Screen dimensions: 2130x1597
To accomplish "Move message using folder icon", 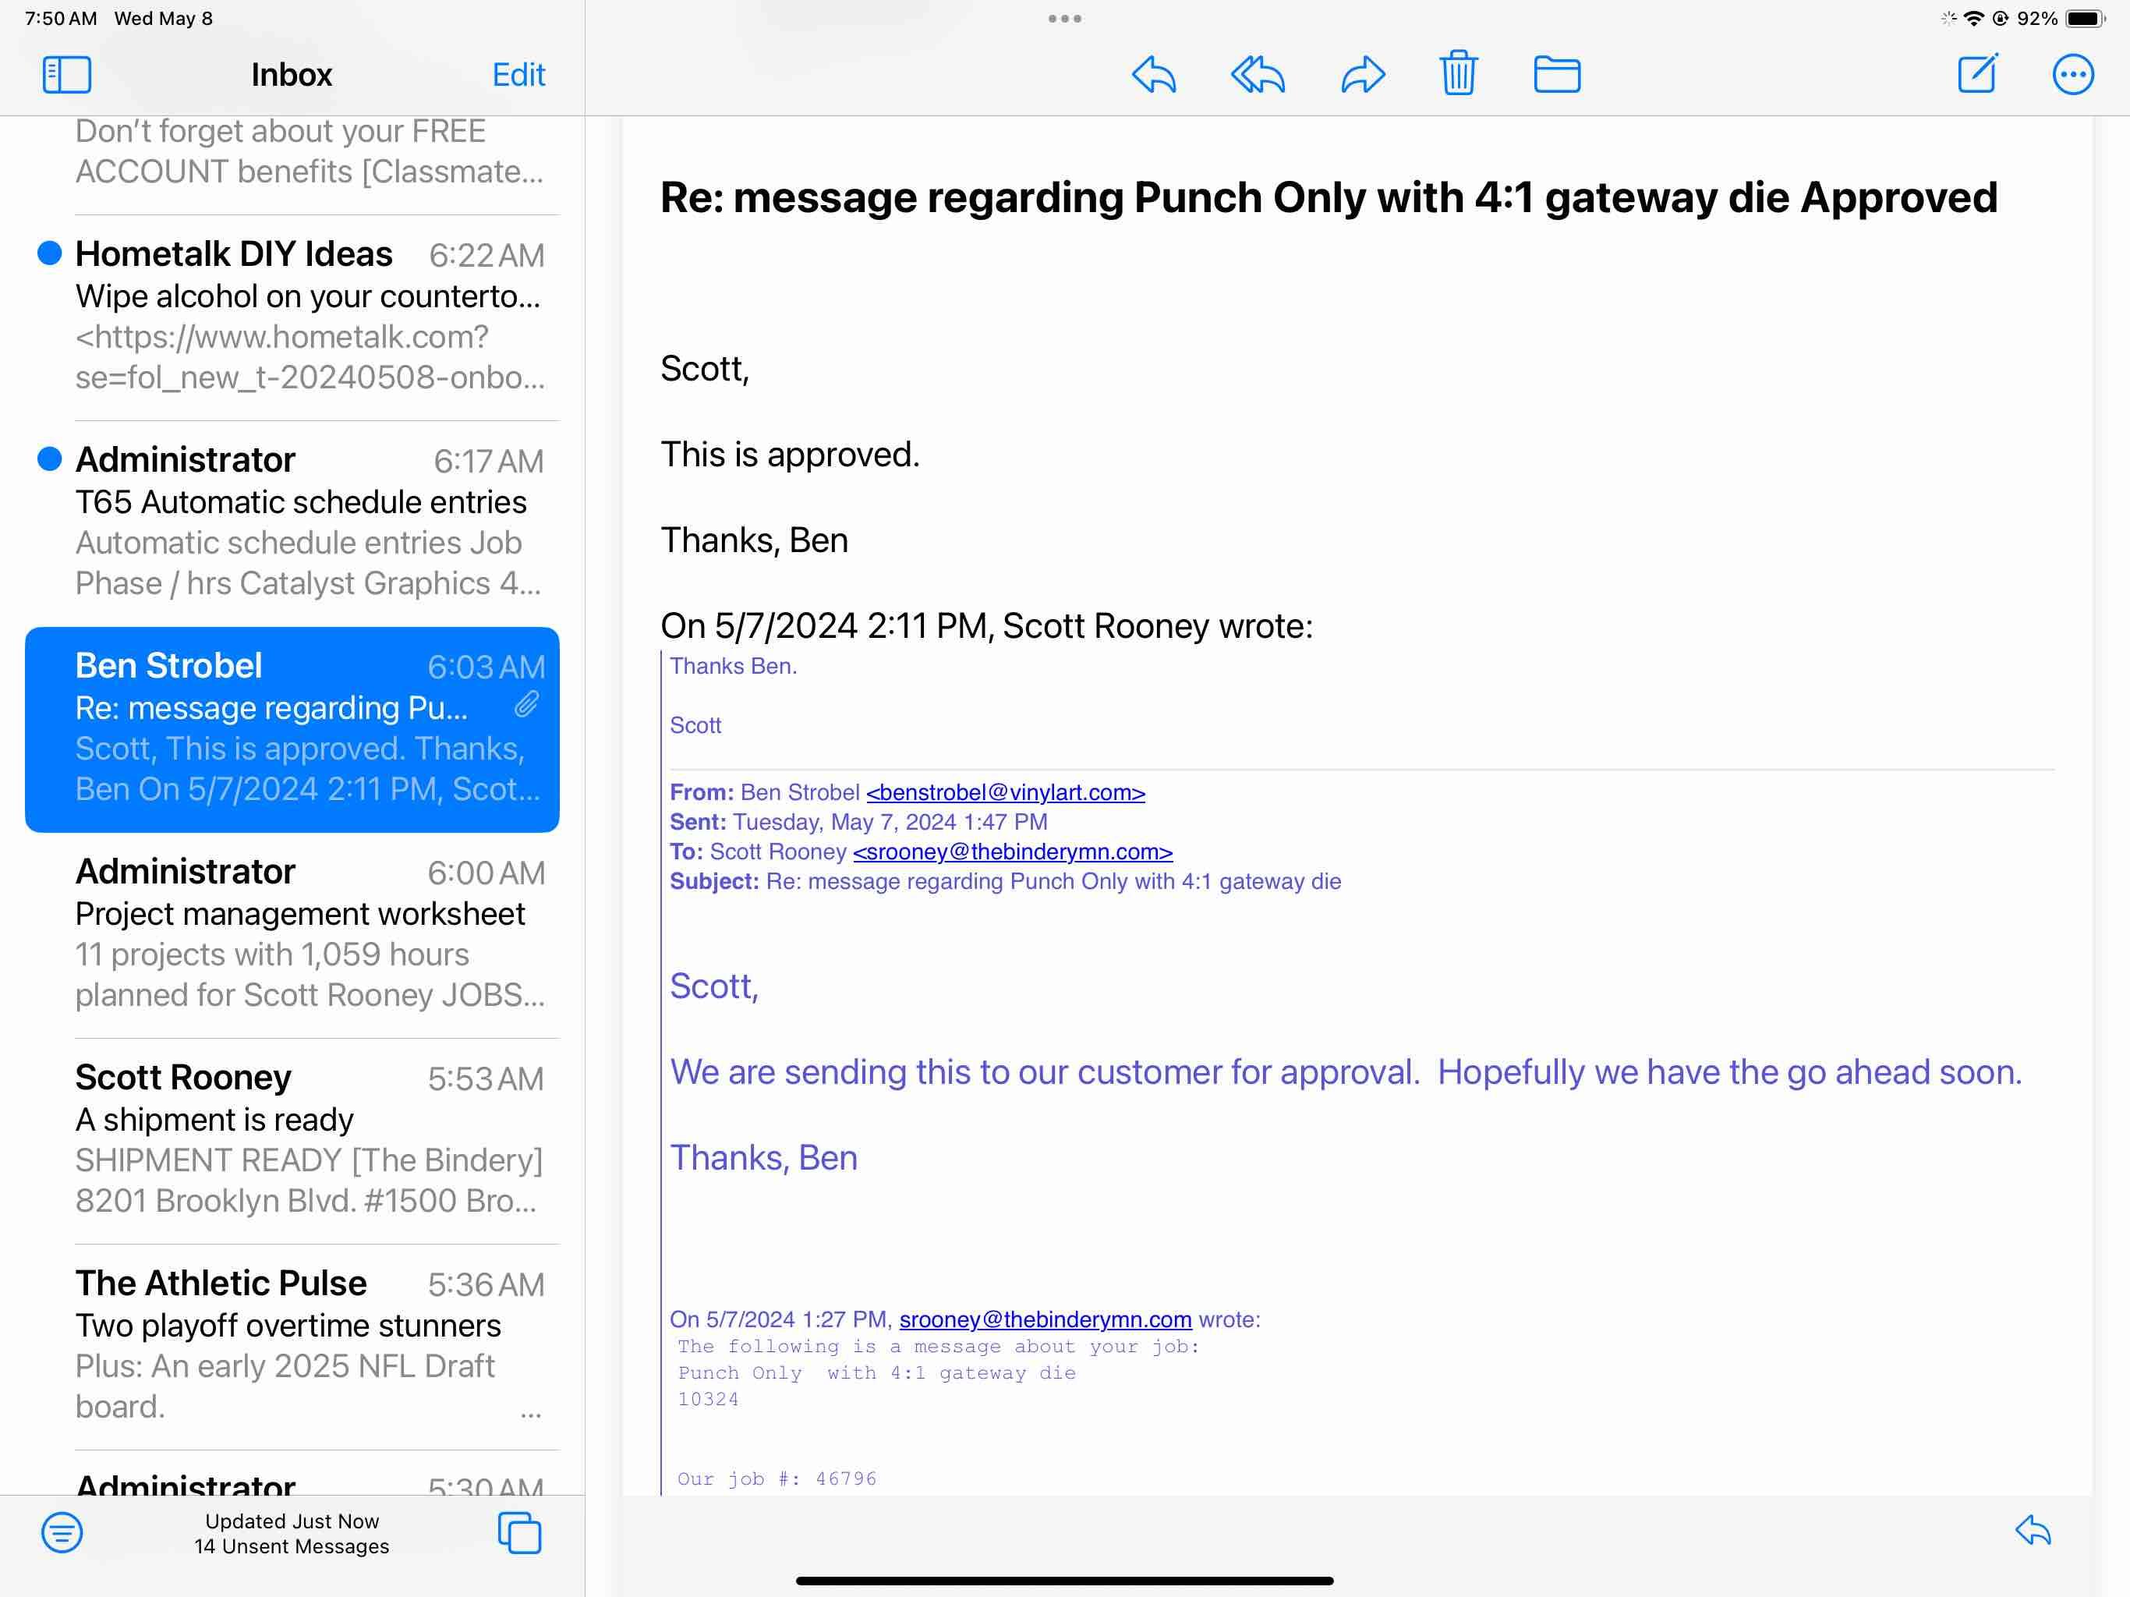I will click(1556, 74).
